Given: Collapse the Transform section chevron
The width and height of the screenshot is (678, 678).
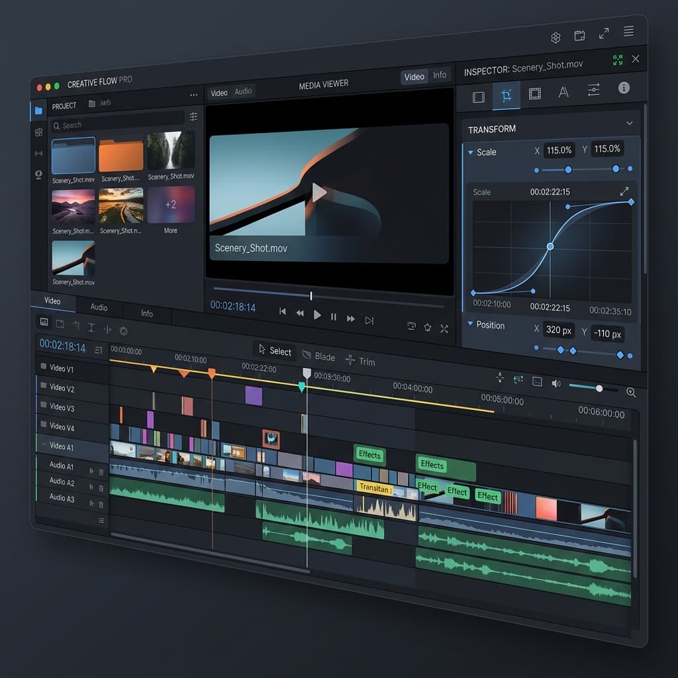Looking at the screenshot, I should click(x=630, y=123).
